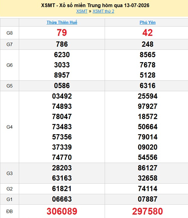Screen dimensions: 188x218
Task: Select G1 number 06663
Action: 62,199
